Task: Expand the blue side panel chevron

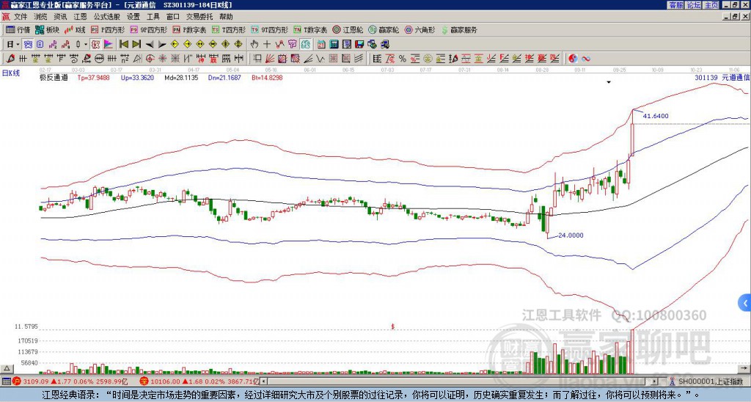Action: click(x=745, y=303)
